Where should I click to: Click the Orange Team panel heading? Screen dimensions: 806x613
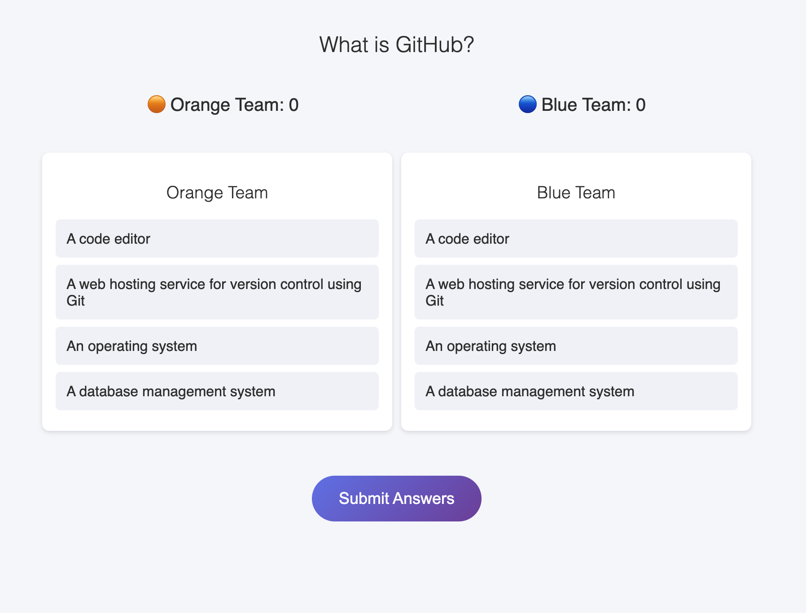pyautogui.click(x=217, y=193)
